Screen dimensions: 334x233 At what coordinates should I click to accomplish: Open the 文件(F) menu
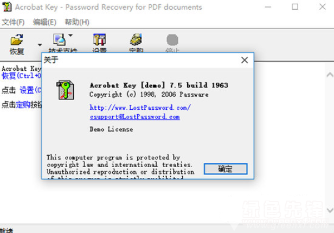coord(13,22)
